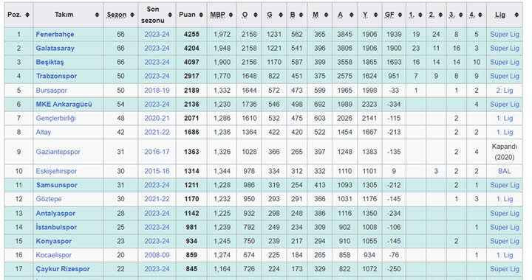Sort by G (wins) column arrows
532x280 pixels.
click(x=281, y=15)
